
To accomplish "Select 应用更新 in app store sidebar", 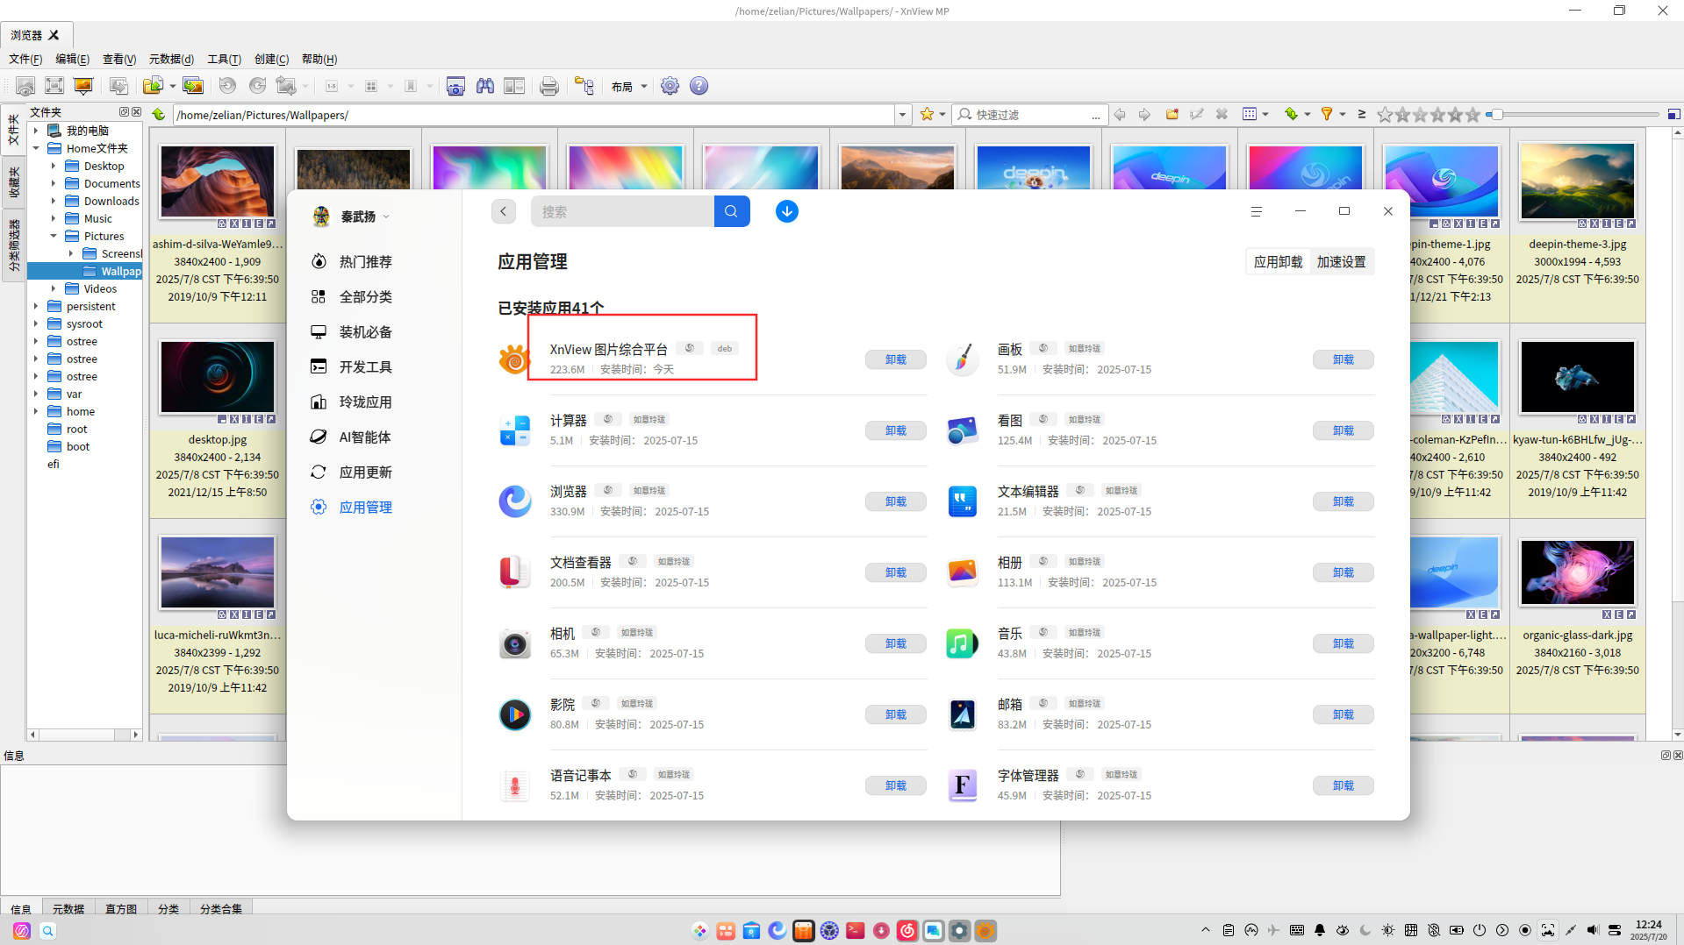I will pyautogui.click(x=366, y=472).
